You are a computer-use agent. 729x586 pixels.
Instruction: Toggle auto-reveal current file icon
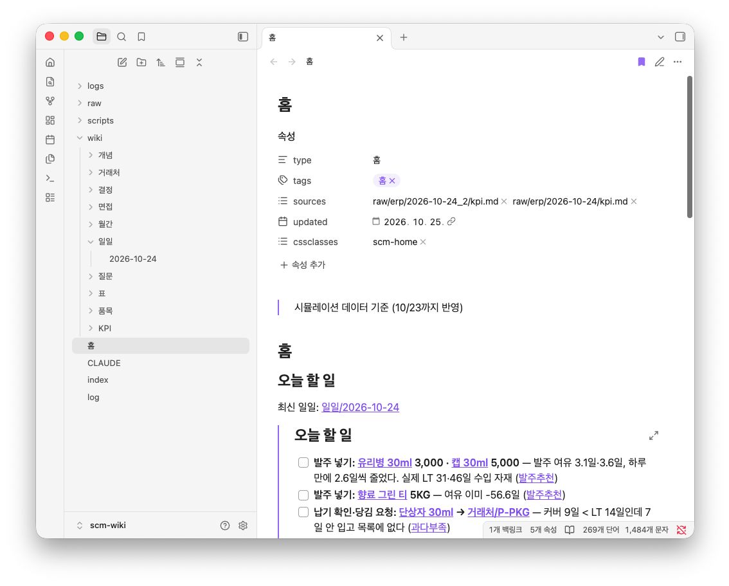[x=180, y=62]
